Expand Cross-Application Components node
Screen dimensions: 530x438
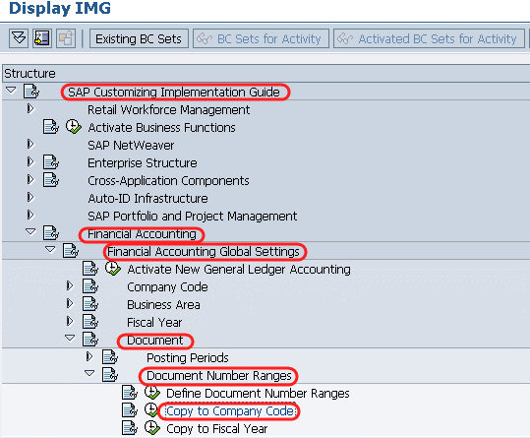coord(30,179)
